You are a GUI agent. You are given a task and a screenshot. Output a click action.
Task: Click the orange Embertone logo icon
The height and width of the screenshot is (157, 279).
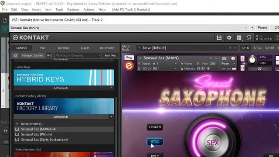pos(129,66)
